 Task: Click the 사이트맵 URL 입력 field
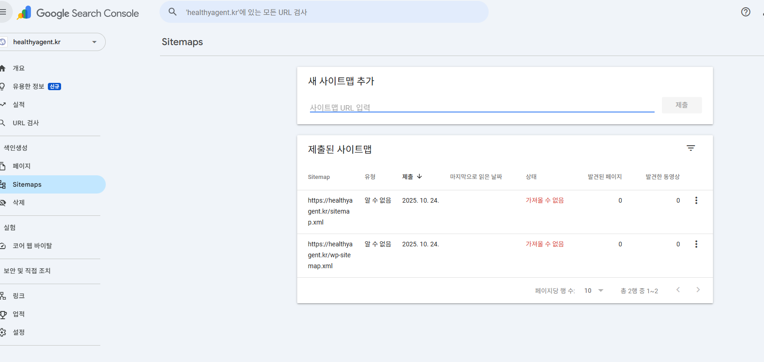click(482, 107)
